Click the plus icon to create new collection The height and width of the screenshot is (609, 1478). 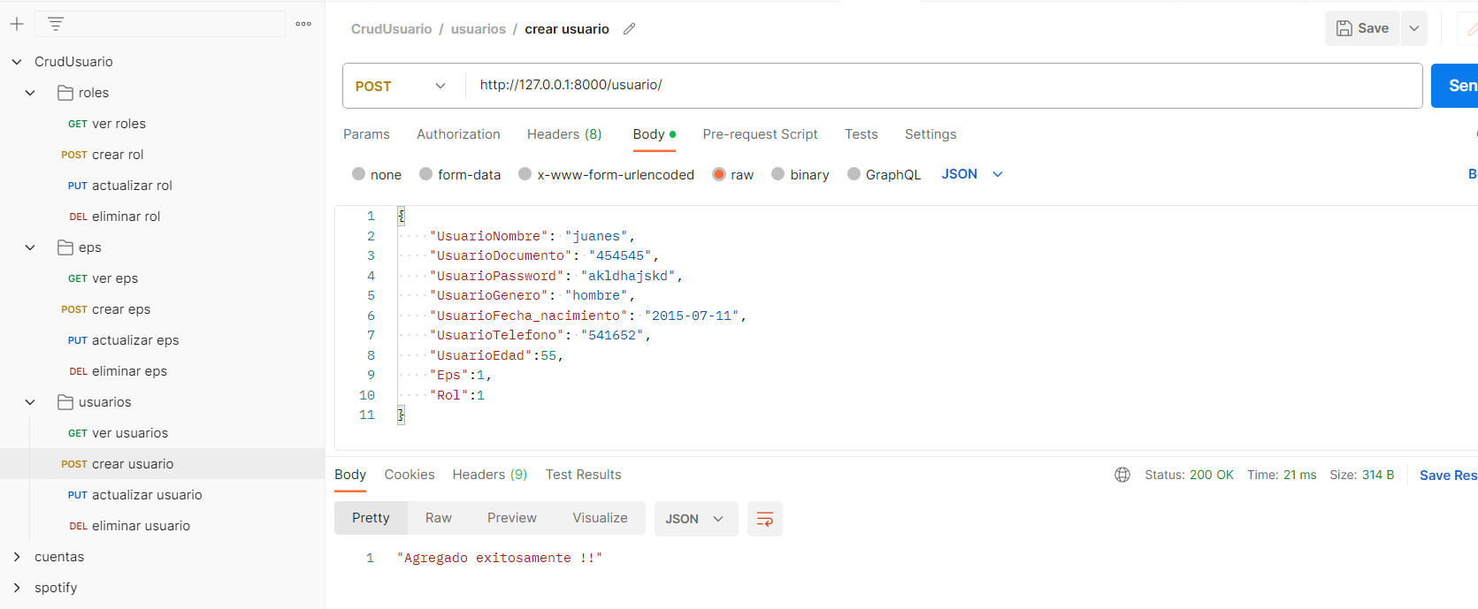click(x=17, y=24)
